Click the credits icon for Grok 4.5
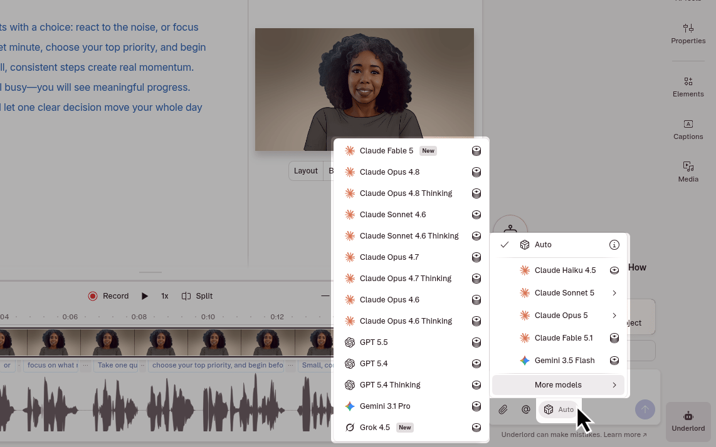The image size is (716, 447). pyautogui.click(x=476, y=428)
